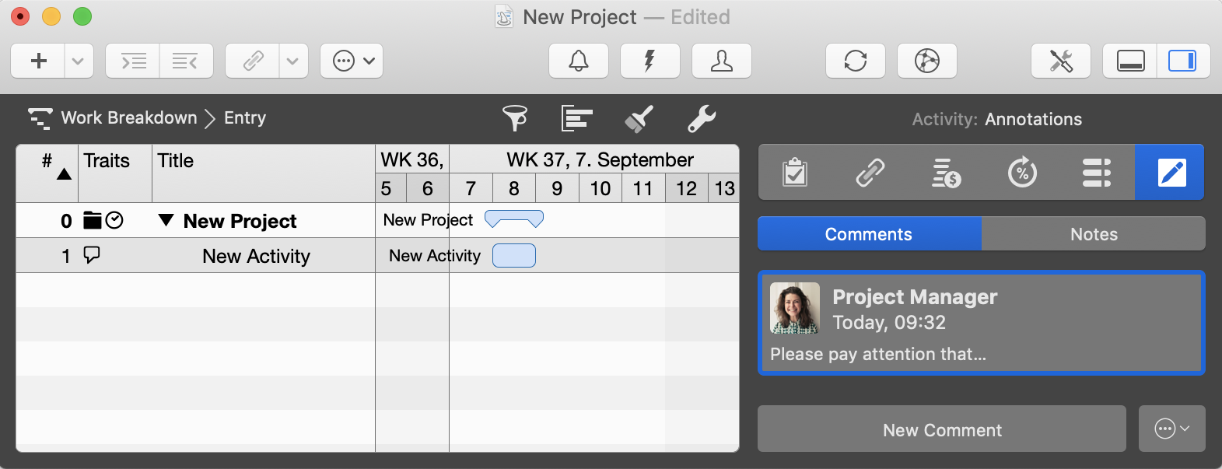
Task: Click the lightning bolt toolbar icon
Action: coord(650,61)
